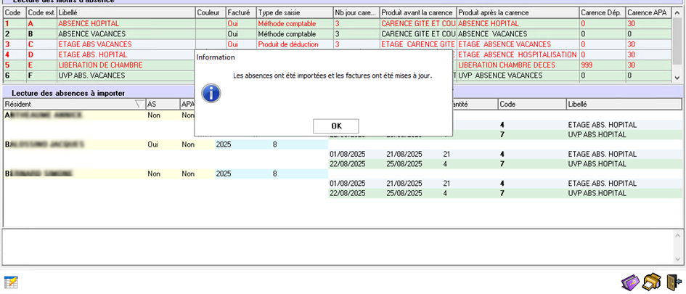This screenshot has height=294, width=686.
Task: Click the Carence APA column header
Action: (x=649, y=13)
